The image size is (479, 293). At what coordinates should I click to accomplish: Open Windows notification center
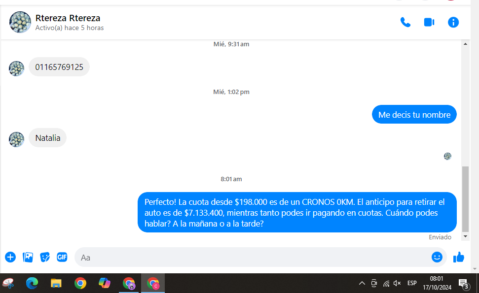pos(463,283)
